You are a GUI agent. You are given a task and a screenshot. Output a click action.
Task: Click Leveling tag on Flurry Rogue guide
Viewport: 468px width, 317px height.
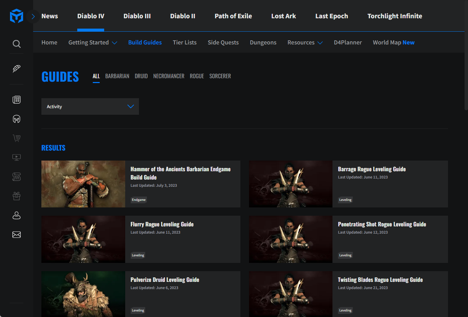138,255
